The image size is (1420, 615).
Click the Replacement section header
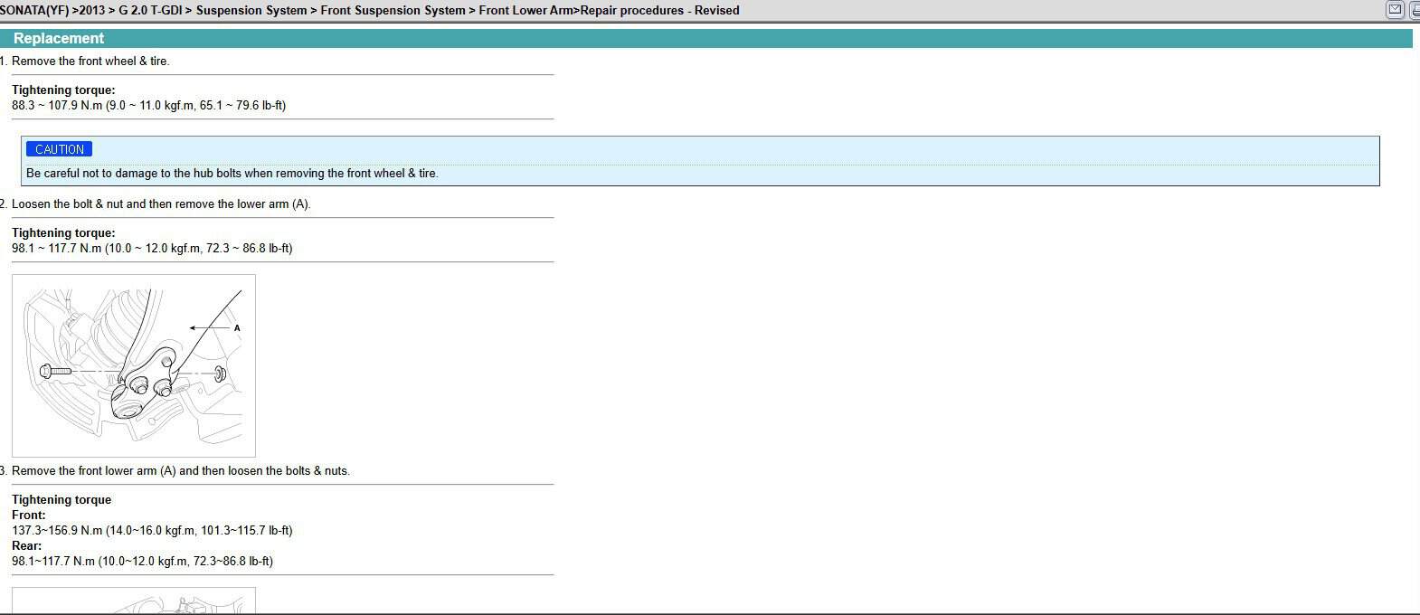(59, 39)
